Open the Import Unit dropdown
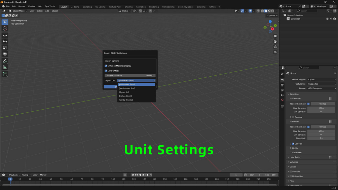 [137, 81]
